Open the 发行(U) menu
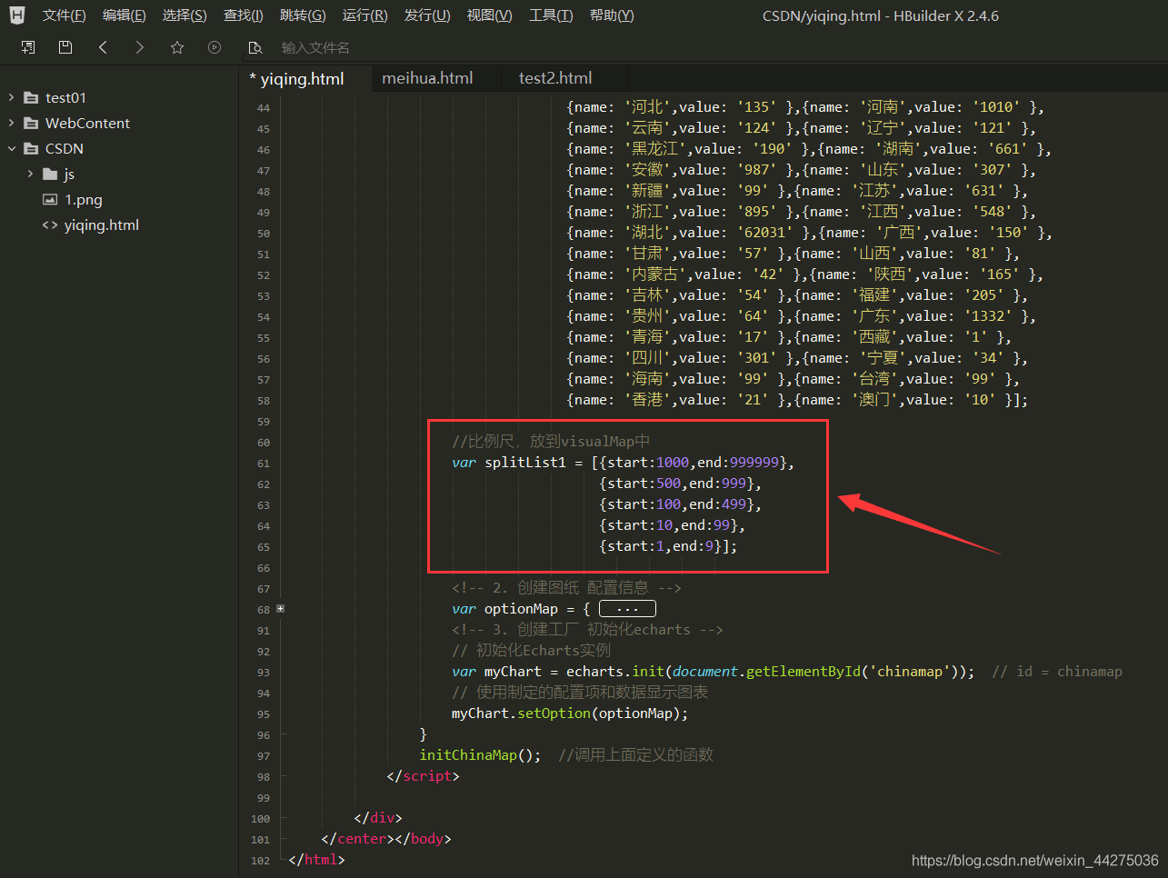Screen dimensions: 1168x878 pyautogui.click(x=427, y=15)
